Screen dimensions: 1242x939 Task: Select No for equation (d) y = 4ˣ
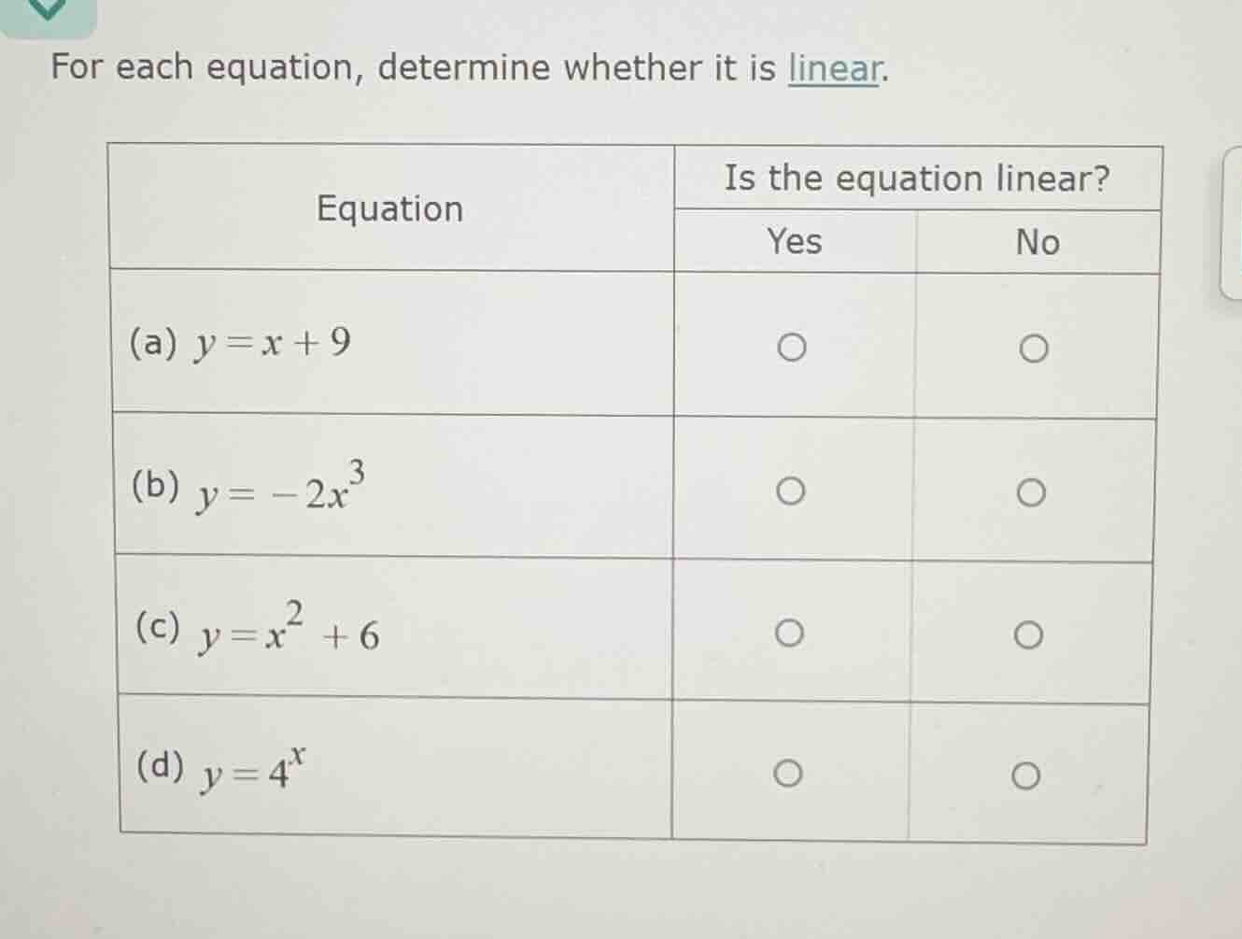(x=1024, y=776)
